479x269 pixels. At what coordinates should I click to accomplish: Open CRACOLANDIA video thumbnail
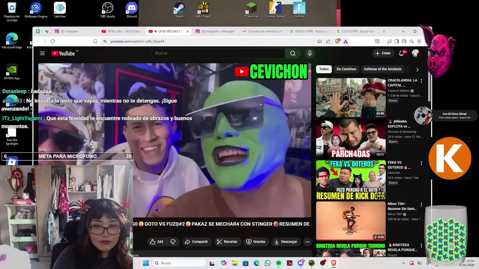[351, 98]
